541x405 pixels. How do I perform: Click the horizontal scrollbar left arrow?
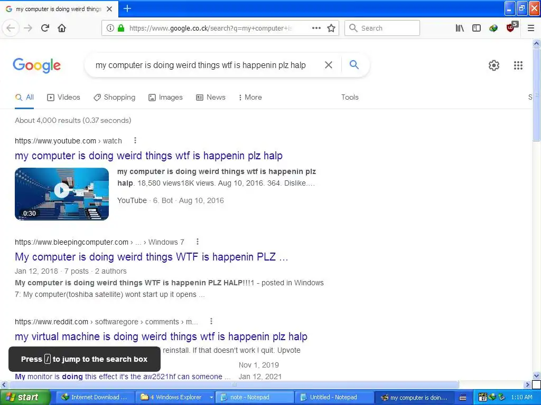click(4, 384)
